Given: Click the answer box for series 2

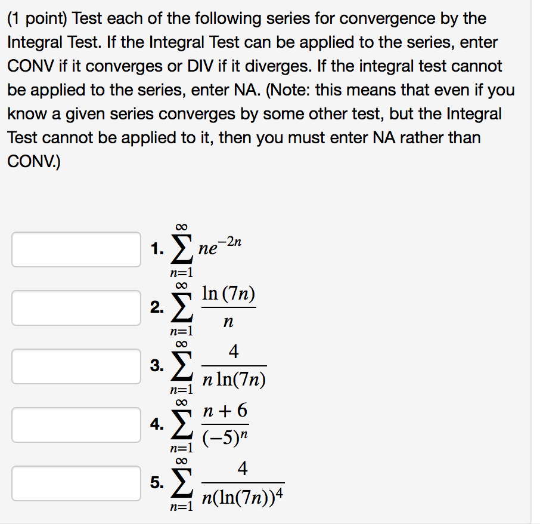Looking at the screenshot, I should 76,307.
